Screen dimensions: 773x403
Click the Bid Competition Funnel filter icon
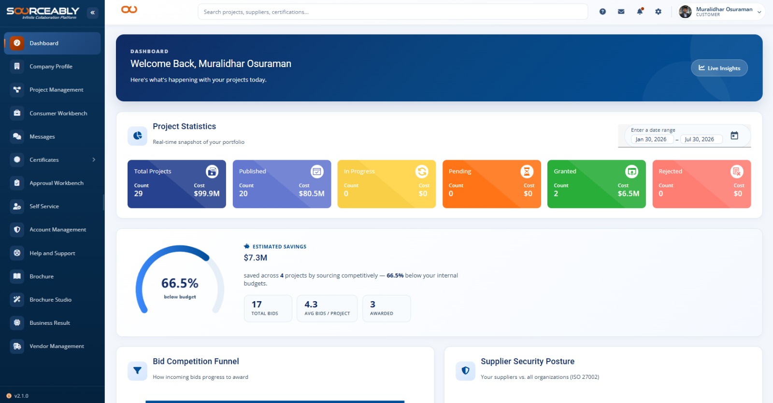pos(137,371)
